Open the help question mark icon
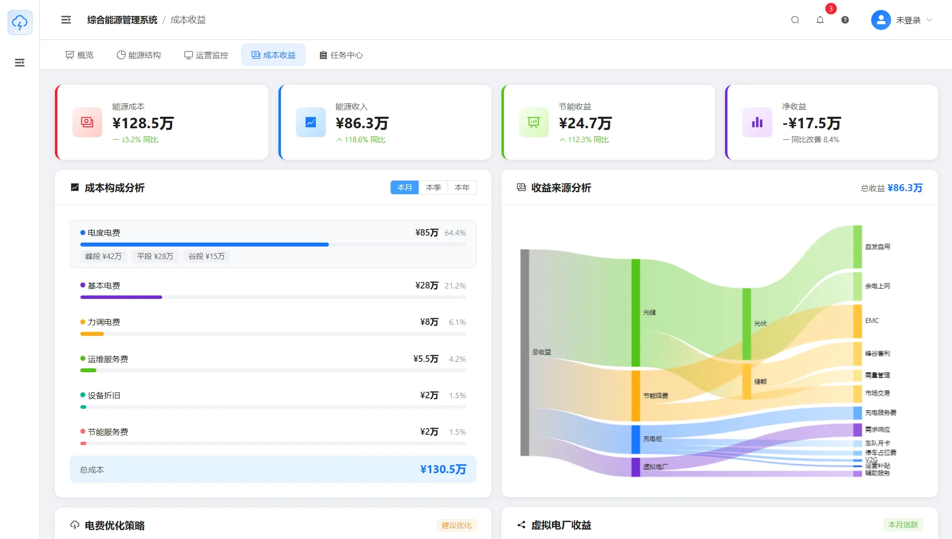The width and height of the screenshot is (952, 539). point(845,20)
